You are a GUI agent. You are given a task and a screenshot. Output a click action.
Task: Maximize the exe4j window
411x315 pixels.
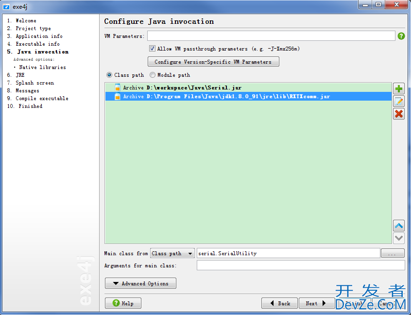378,5
